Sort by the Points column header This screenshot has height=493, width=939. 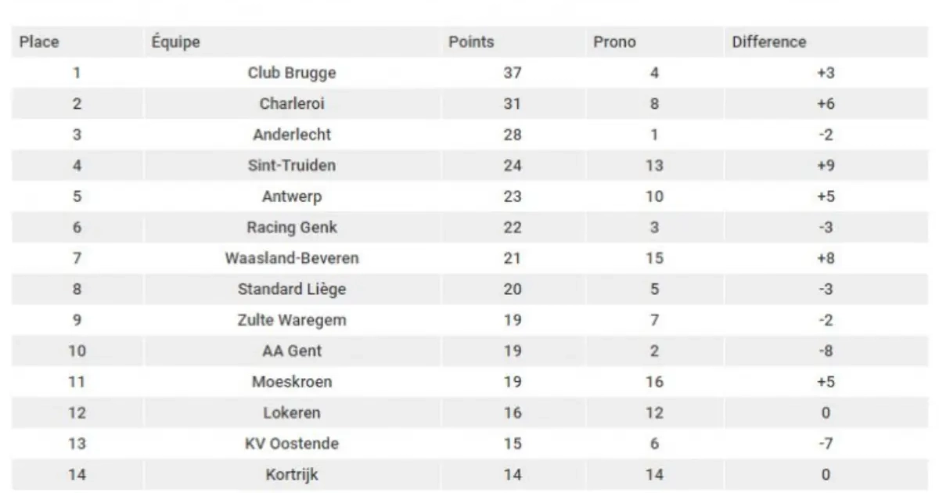(x=471, y=42)
